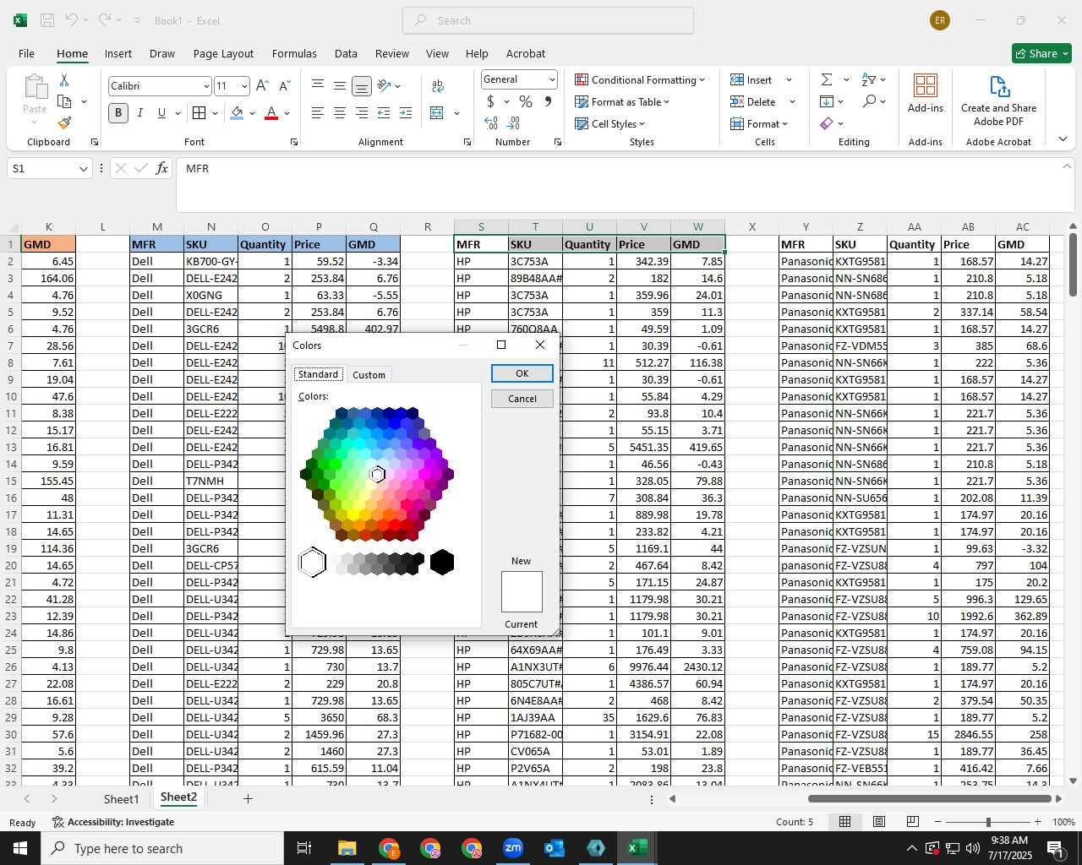Screen dimensions: 1082x865
Task: Apply Percent Style format
Action: (x=526, y=101)
